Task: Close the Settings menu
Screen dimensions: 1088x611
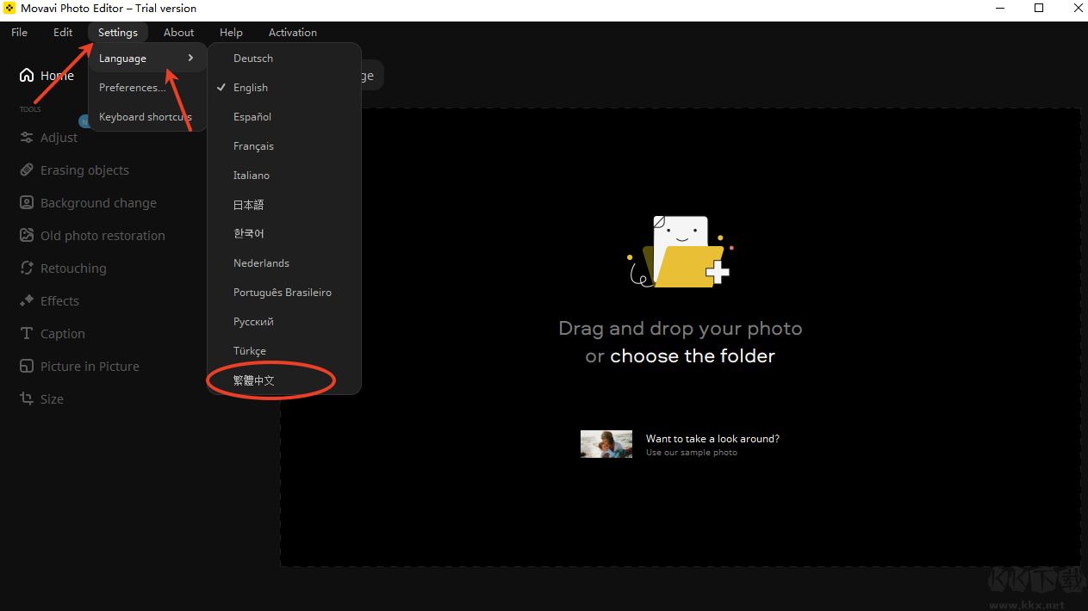Action: 118,33
